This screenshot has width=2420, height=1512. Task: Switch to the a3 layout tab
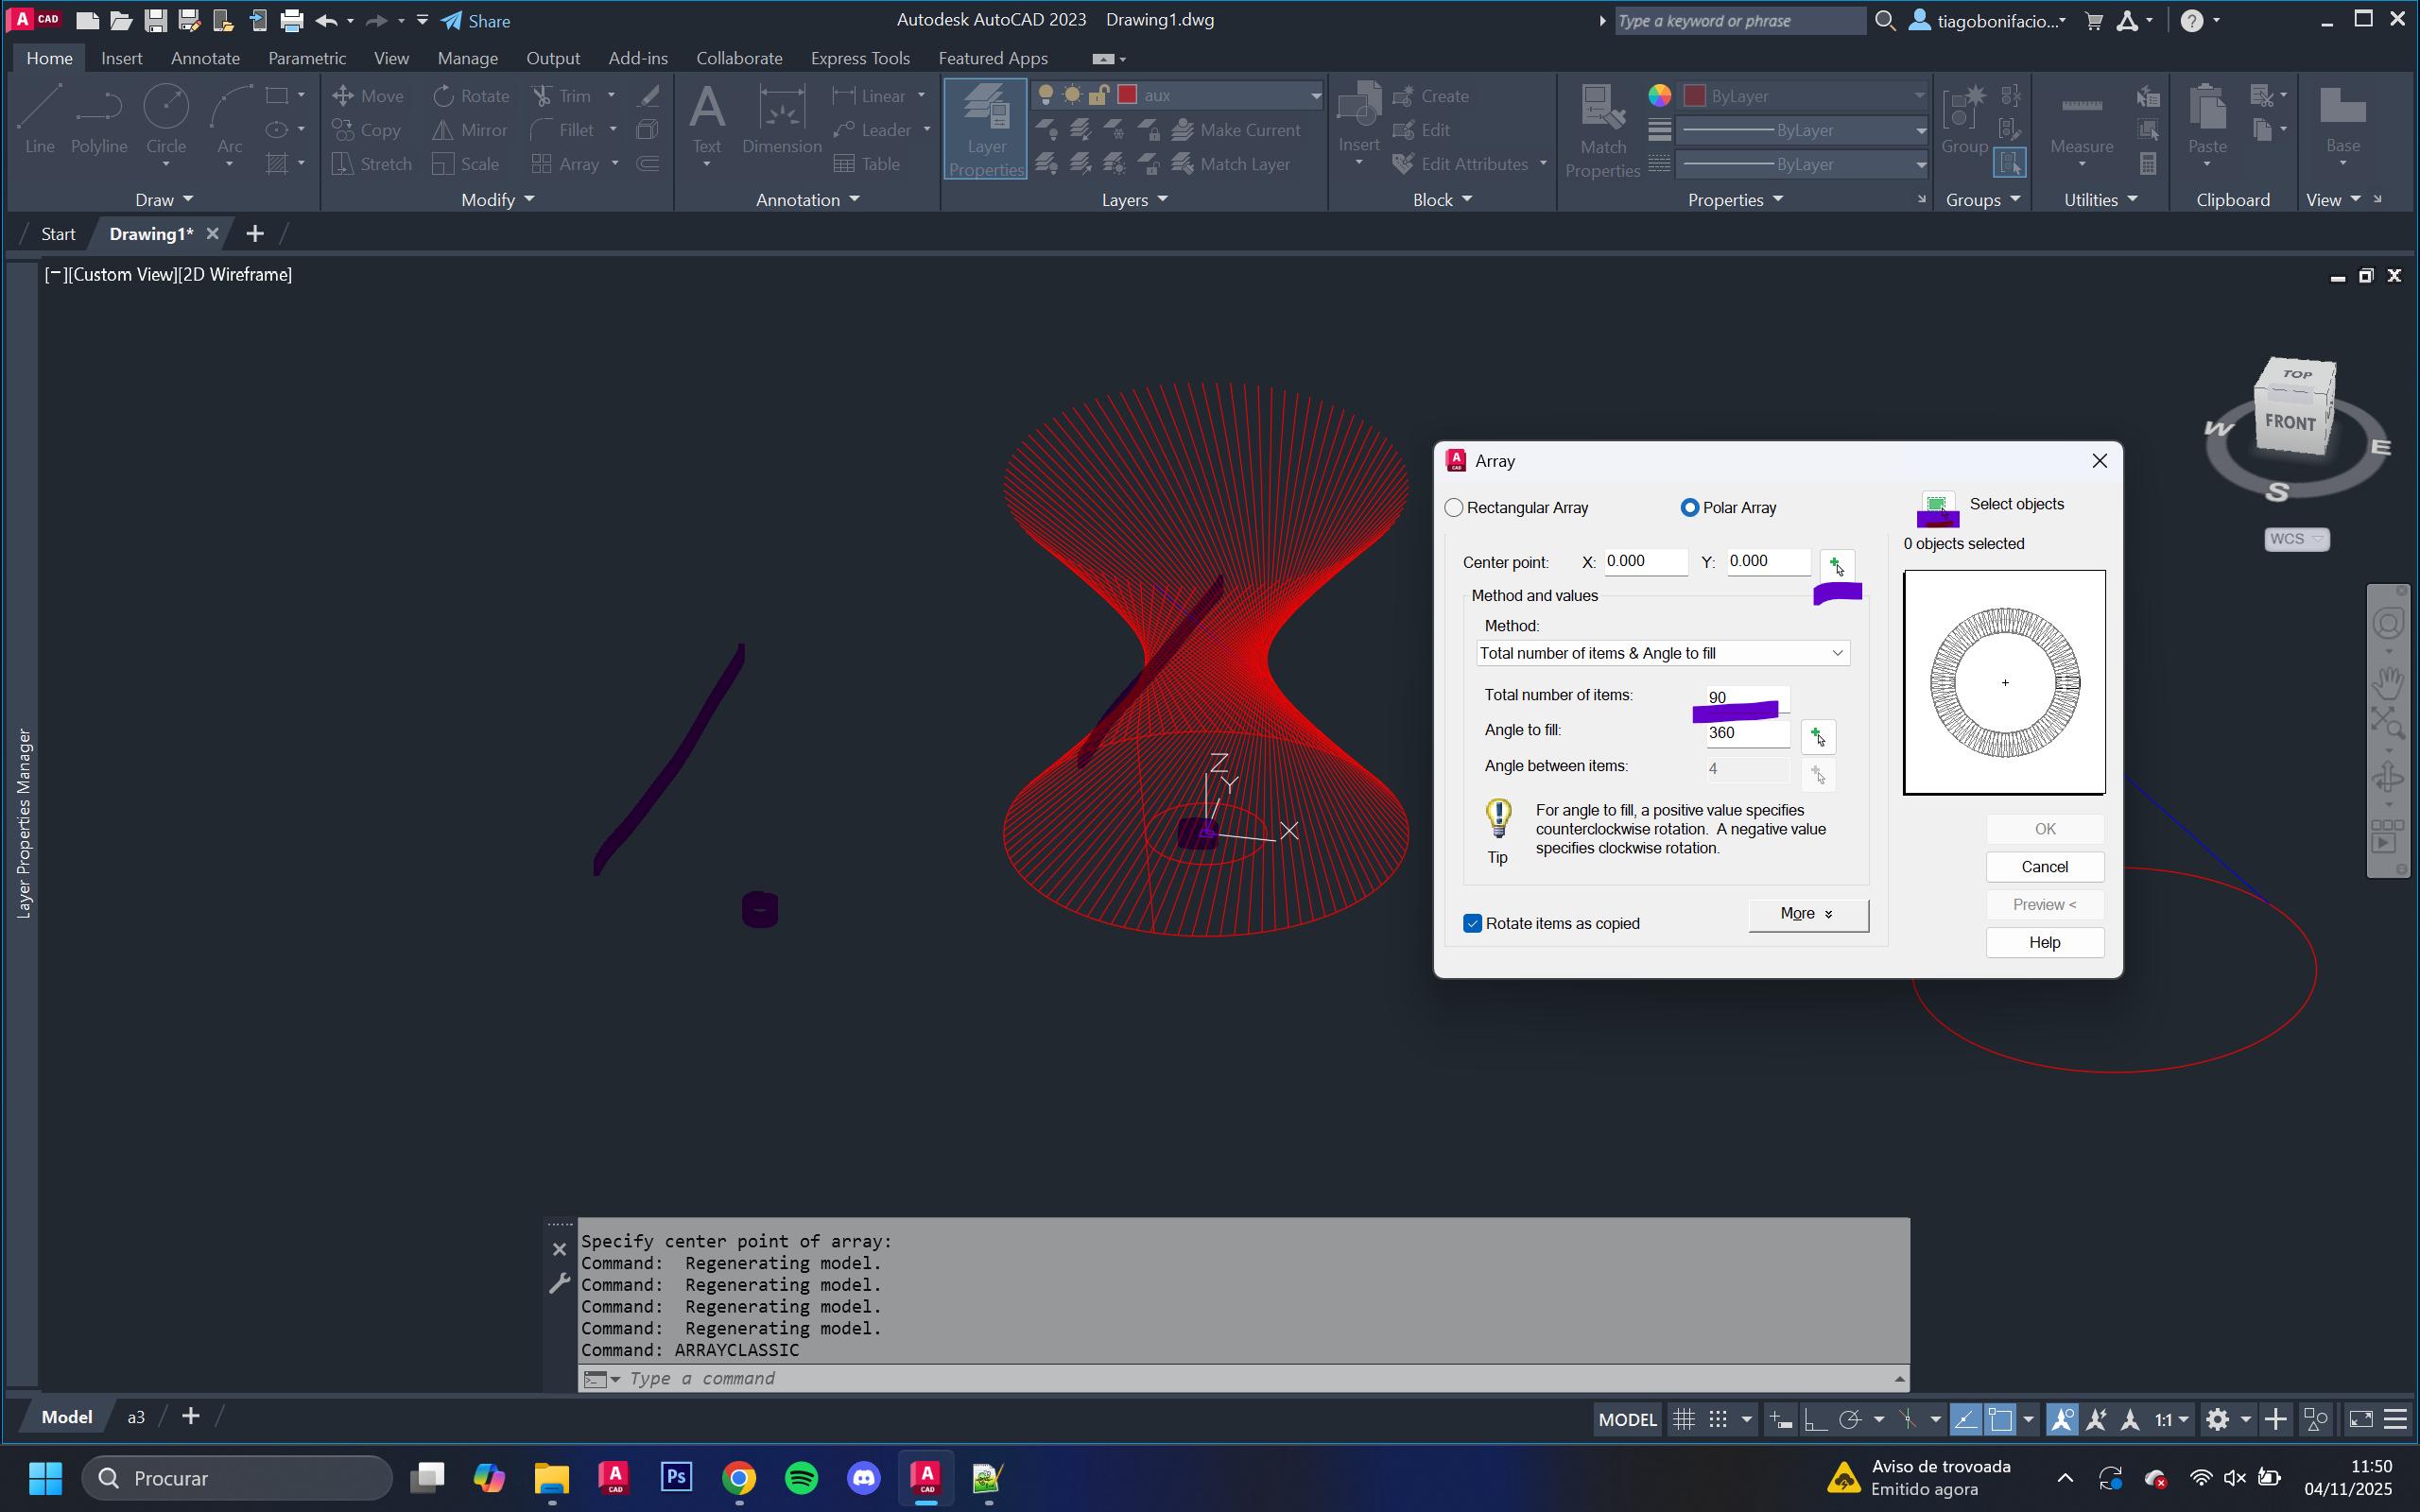point(136,1417)
